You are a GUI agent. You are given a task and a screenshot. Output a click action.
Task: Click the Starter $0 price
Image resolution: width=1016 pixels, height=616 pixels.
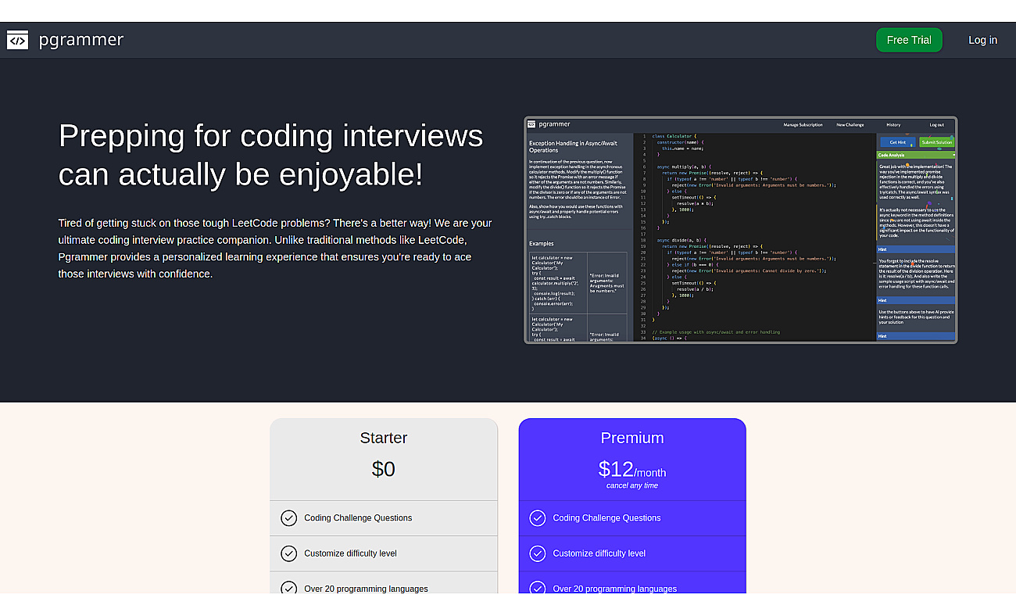click(384, 469)
